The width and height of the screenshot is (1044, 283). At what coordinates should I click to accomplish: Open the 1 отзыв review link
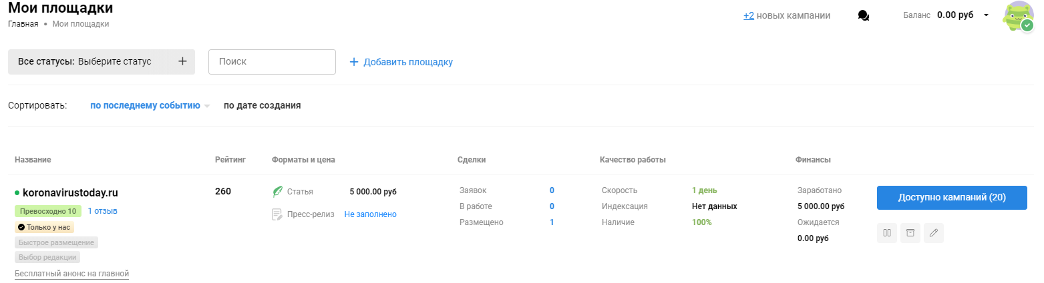(102, 211)
